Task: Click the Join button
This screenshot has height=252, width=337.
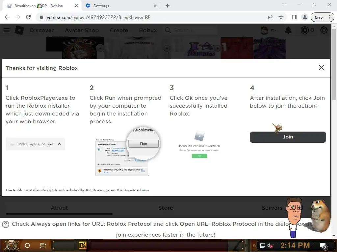Action: [288, 137]
